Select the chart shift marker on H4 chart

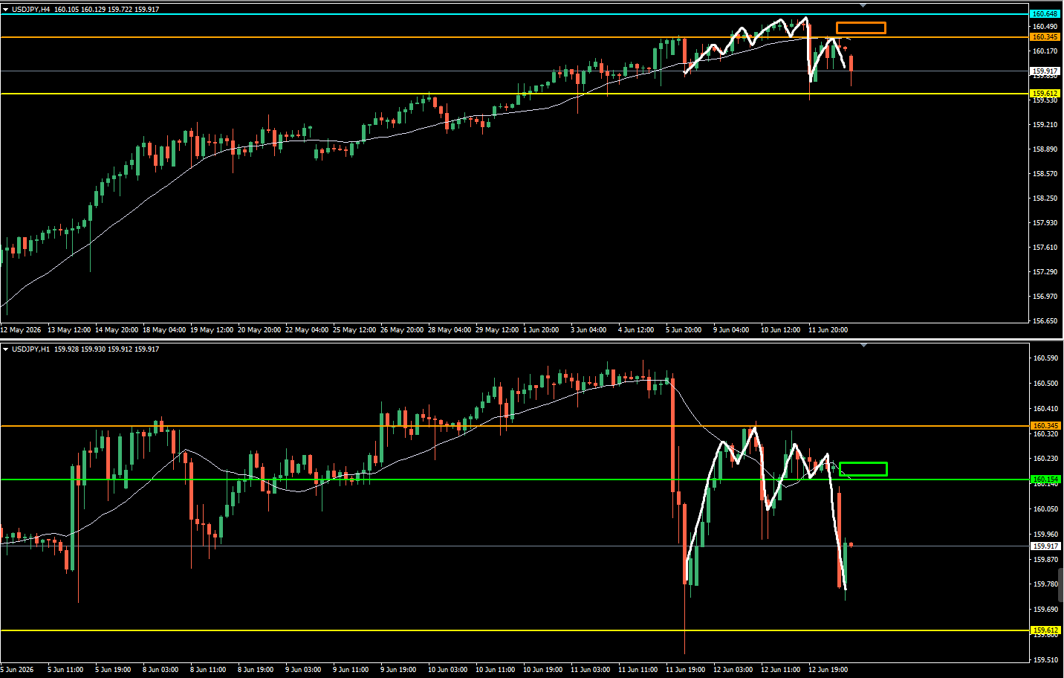(863, 5)
